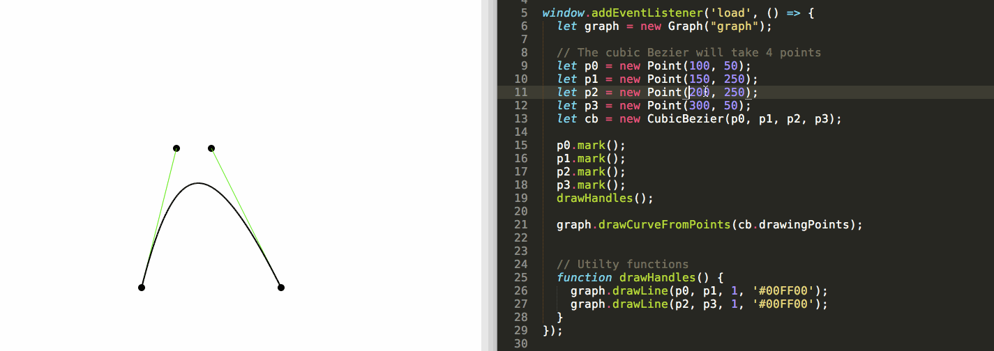Click the drawHandles() call on line 19
Screen dimensions: 994x351
605,198
